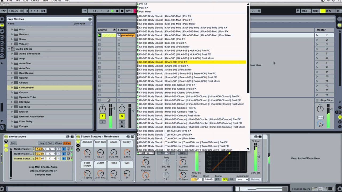The height and width of the screenshot is (192, 342).
Task: Mute the first Rubber Mallet chain speaker icon
Action: (x=59, y=149)
